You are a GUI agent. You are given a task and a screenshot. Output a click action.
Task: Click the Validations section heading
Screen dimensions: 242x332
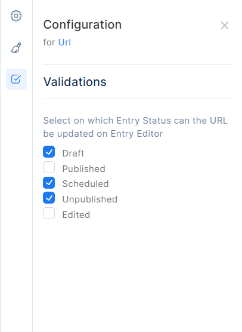click(x=75, y=82)
